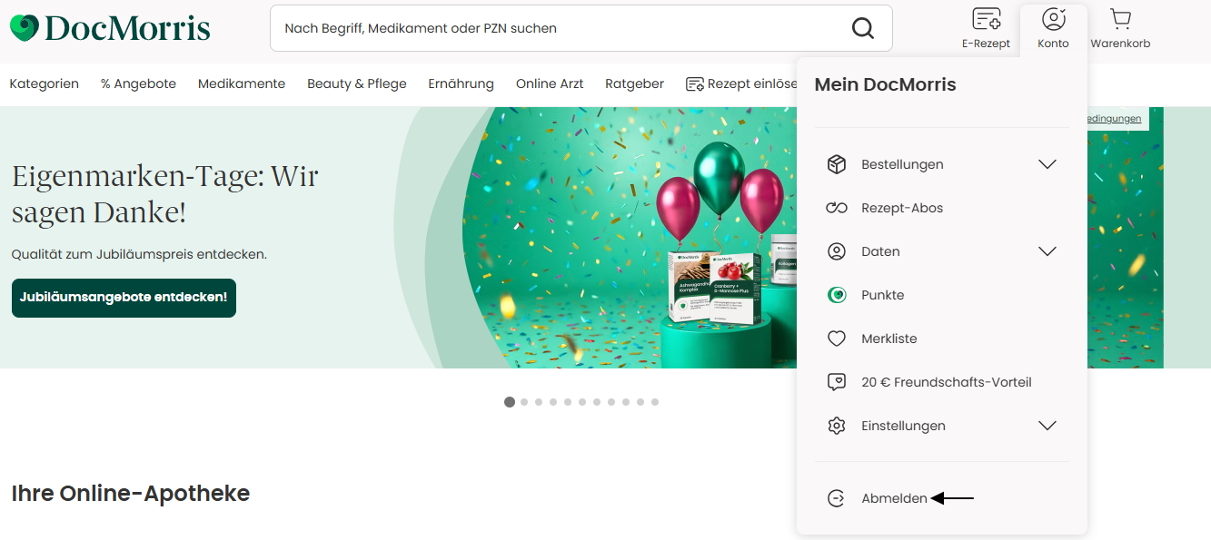This screenshot has height=540, width=1211.
Task: Go to % Angebote
Action: (x=138, y=83)
